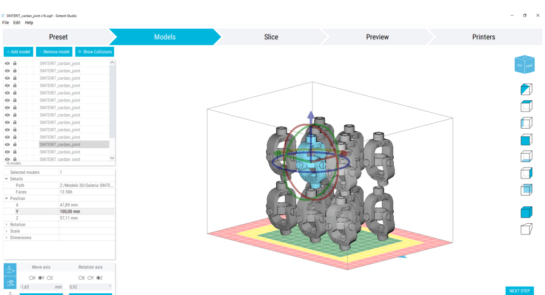
Task: Toggle visibility eye of first SINTERIT_cardan_joint
Action: (7, 63)
